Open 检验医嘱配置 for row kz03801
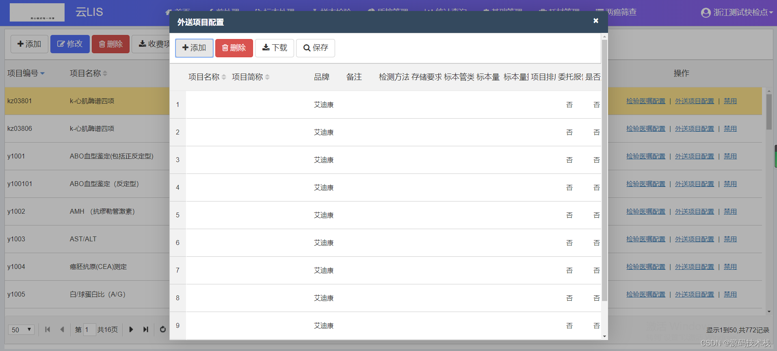Viewport: 777px width, 351px height. 645,101
